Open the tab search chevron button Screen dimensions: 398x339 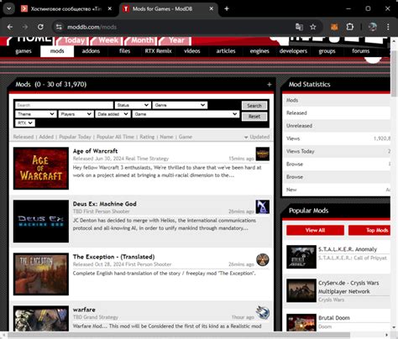8,8
